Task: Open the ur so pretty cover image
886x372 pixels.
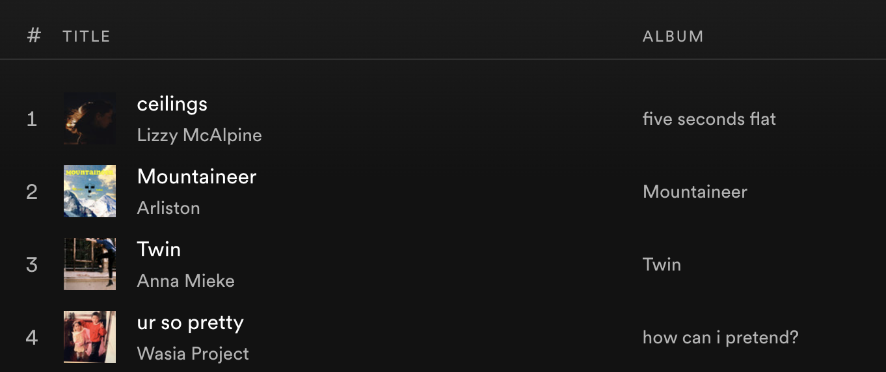Action: 90,337
